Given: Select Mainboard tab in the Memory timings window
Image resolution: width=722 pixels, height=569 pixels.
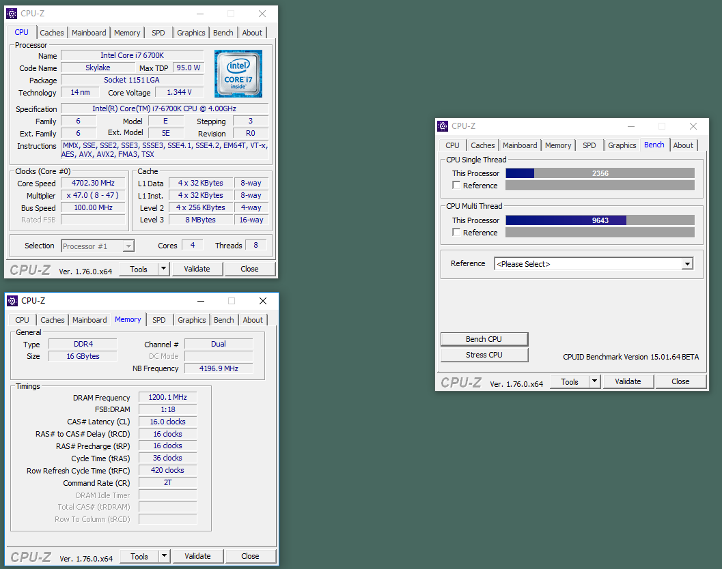Looking at the screenshot, I should tap(89, 320).
